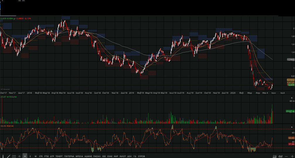Open the FTSE symbol shortcut
Screen dimensions: 295x158
coord(47,156)
